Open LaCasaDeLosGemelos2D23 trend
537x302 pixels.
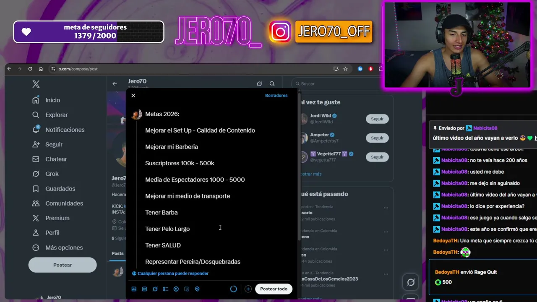pos(329,279)
